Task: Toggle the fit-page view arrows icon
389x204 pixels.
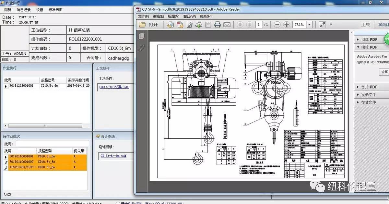Action: (322, 25)
